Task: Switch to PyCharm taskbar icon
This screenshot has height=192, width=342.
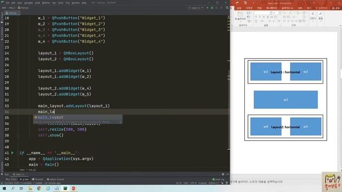Action: pyautogui.click(x=65, y=188)
